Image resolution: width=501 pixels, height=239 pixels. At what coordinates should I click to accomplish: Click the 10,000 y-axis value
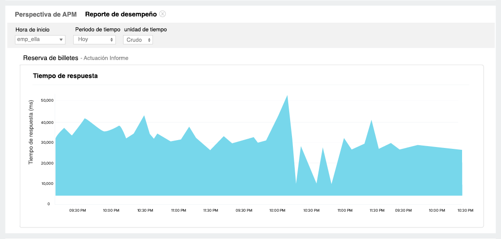[x=47, y=184]
